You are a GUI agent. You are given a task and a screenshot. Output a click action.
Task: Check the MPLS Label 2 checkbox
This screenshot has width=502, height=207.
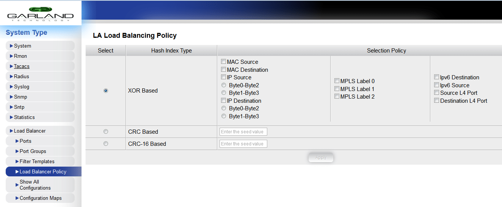(337, 96)
